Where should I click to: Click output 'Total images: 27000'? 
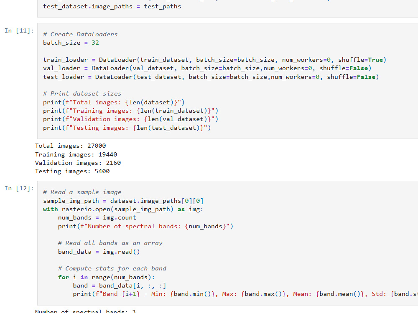[70, 146]
